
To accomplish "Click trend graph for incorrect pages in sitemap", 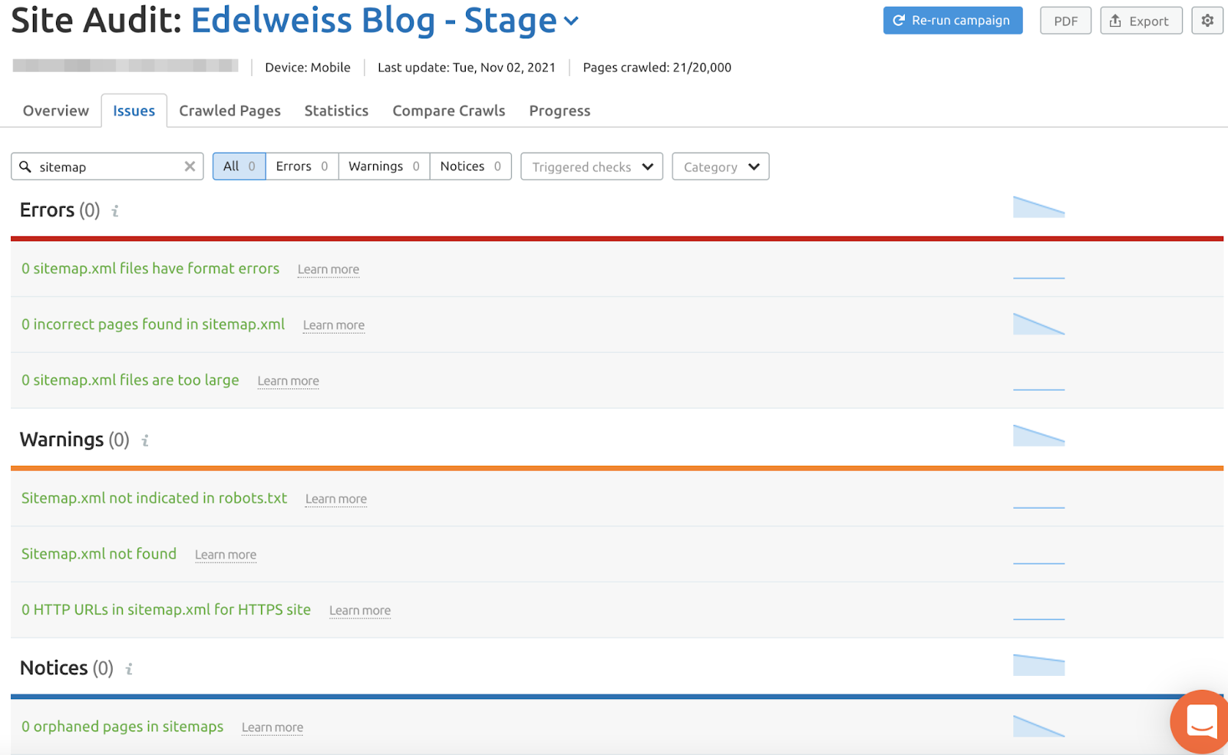I will tap(1038, 324).
